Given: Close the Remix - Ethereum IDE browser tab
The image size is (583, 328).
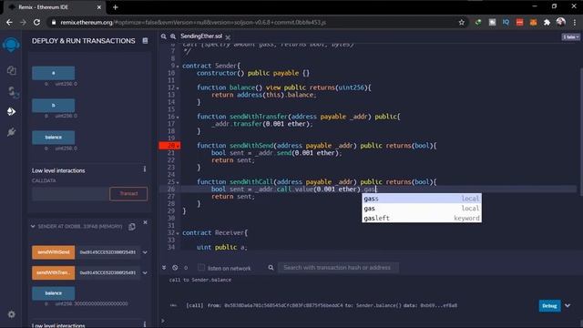Looking at the screenshot, I should click(x=99, y=7).
